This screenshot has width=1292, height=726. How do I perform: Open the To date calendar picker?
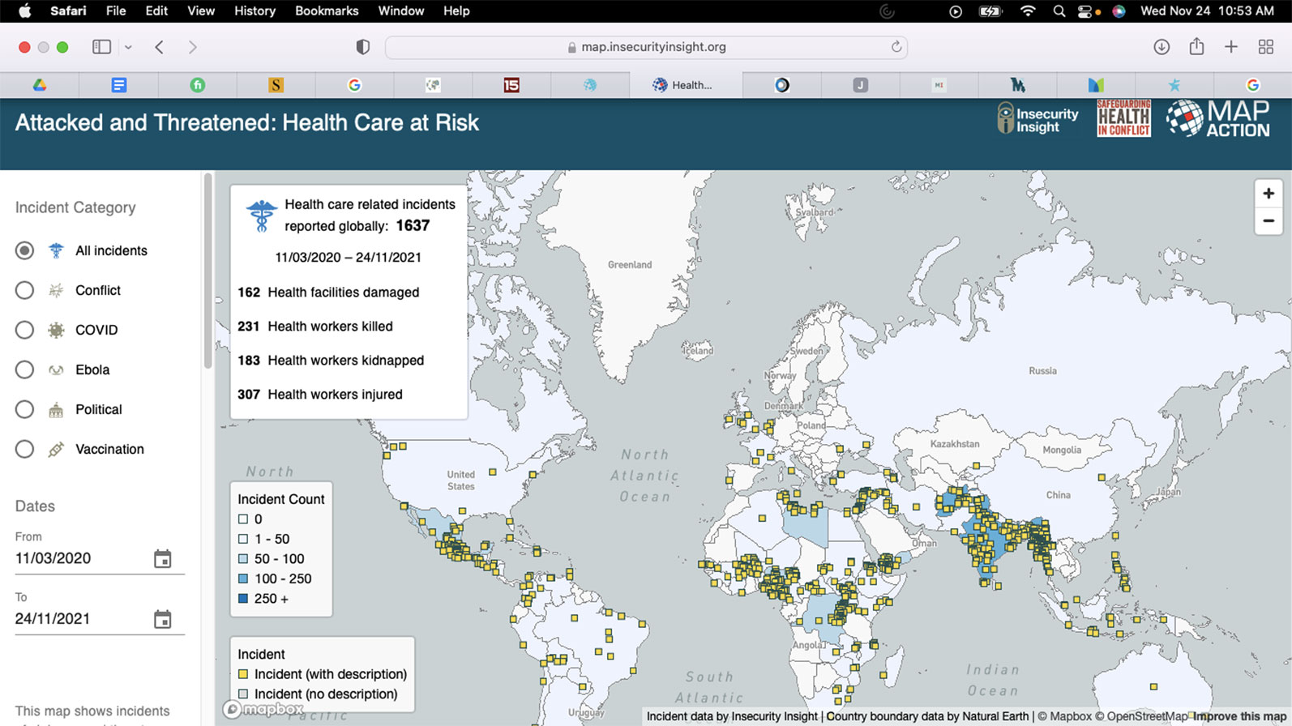pos(162,620)
